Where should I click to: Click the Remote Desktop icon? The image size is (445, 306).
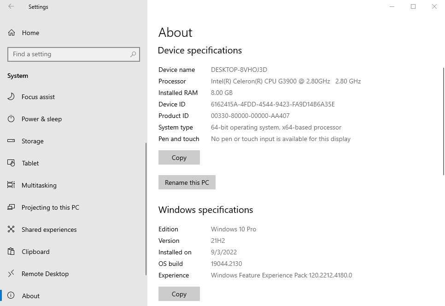tap(11, 274)
